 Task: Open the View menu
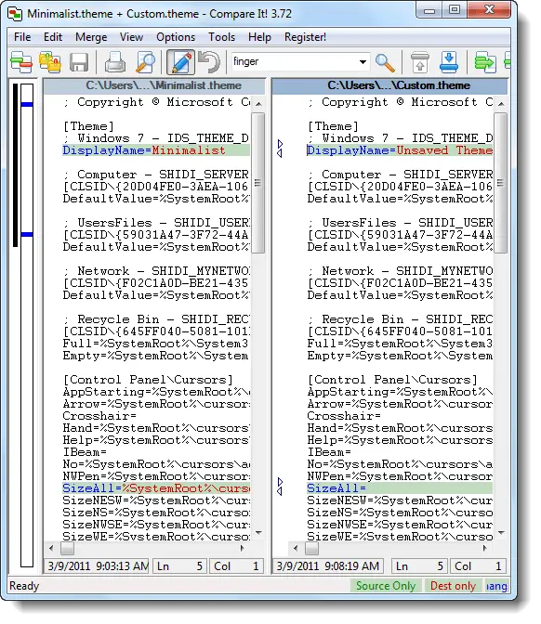point(131,37)
